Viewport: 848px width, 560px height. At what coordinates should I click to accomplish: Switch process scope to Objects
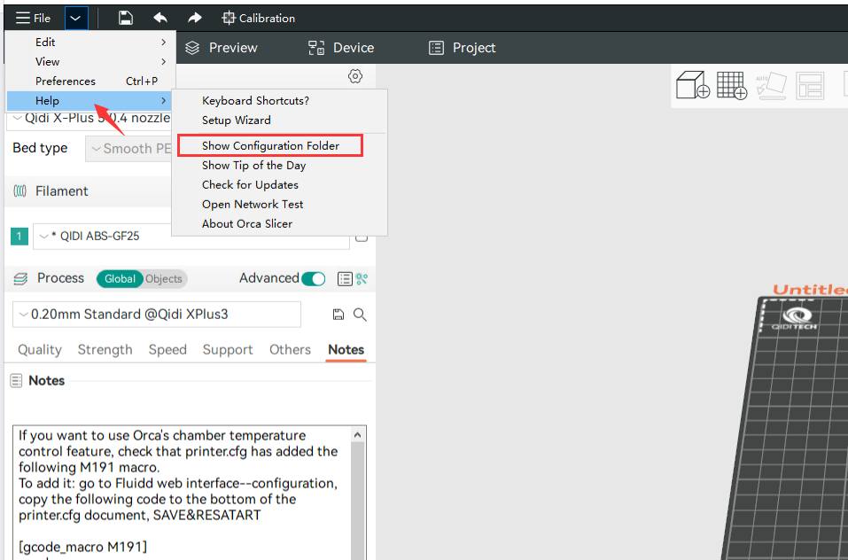coord(164,278)
